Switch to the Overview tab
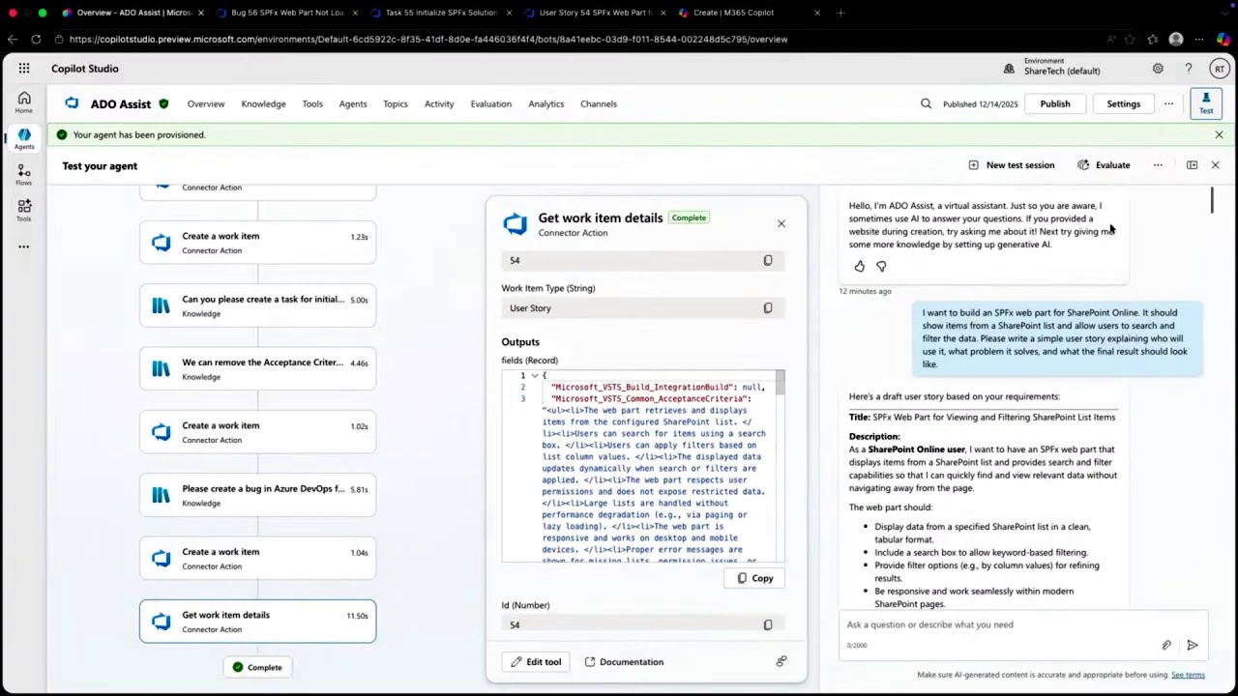This screenshot has height=696, width=1238. point(206,103)
